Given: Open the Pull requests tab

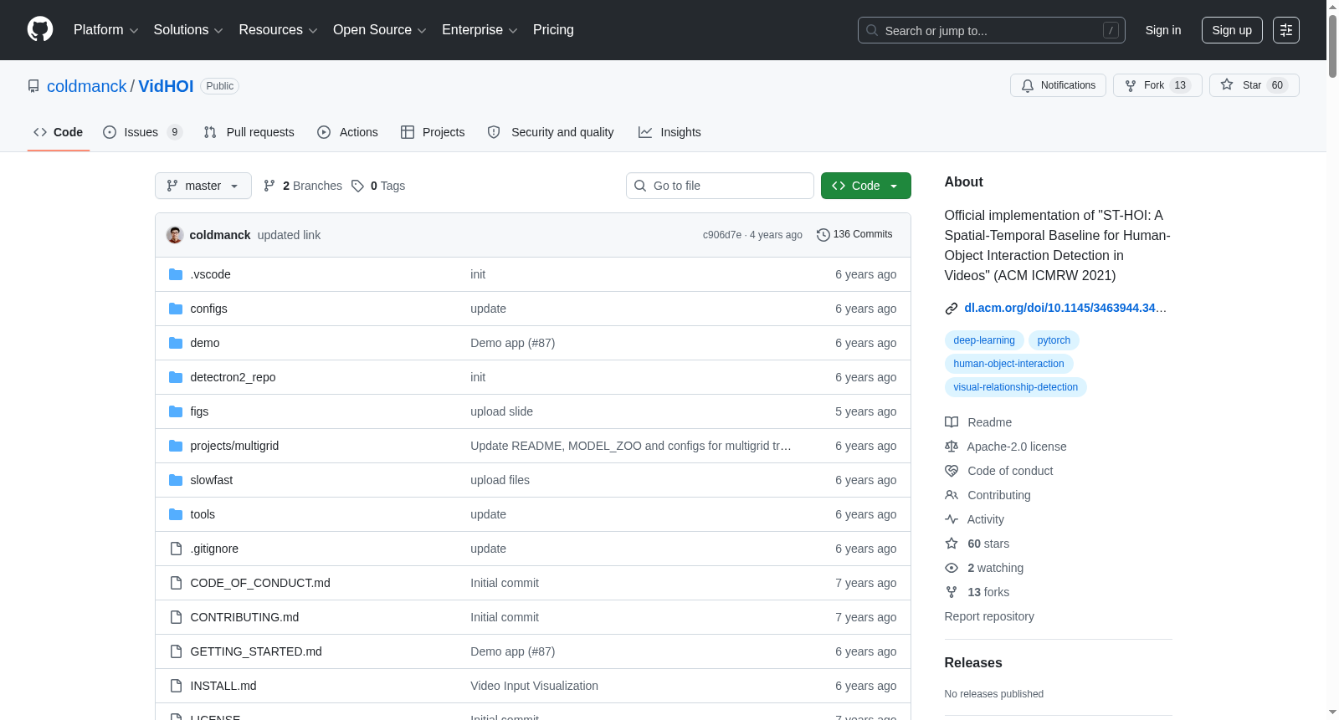Looking at the screenshot, I should point(249,132).
